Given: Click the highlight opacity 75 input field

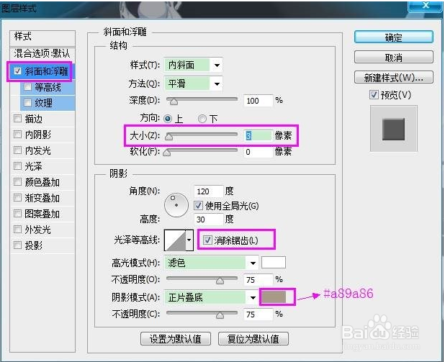Looking at the screenshot, I should 258,280.
